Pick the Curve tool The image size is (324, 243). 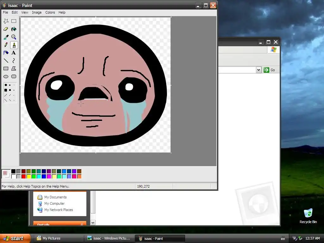14,60
